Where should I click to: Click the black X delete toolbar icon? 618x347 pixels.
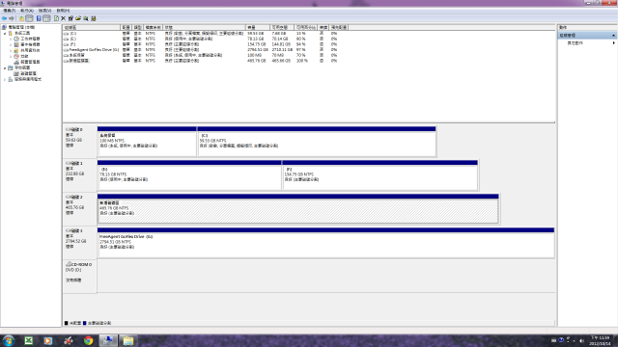[x=63, y=18]
